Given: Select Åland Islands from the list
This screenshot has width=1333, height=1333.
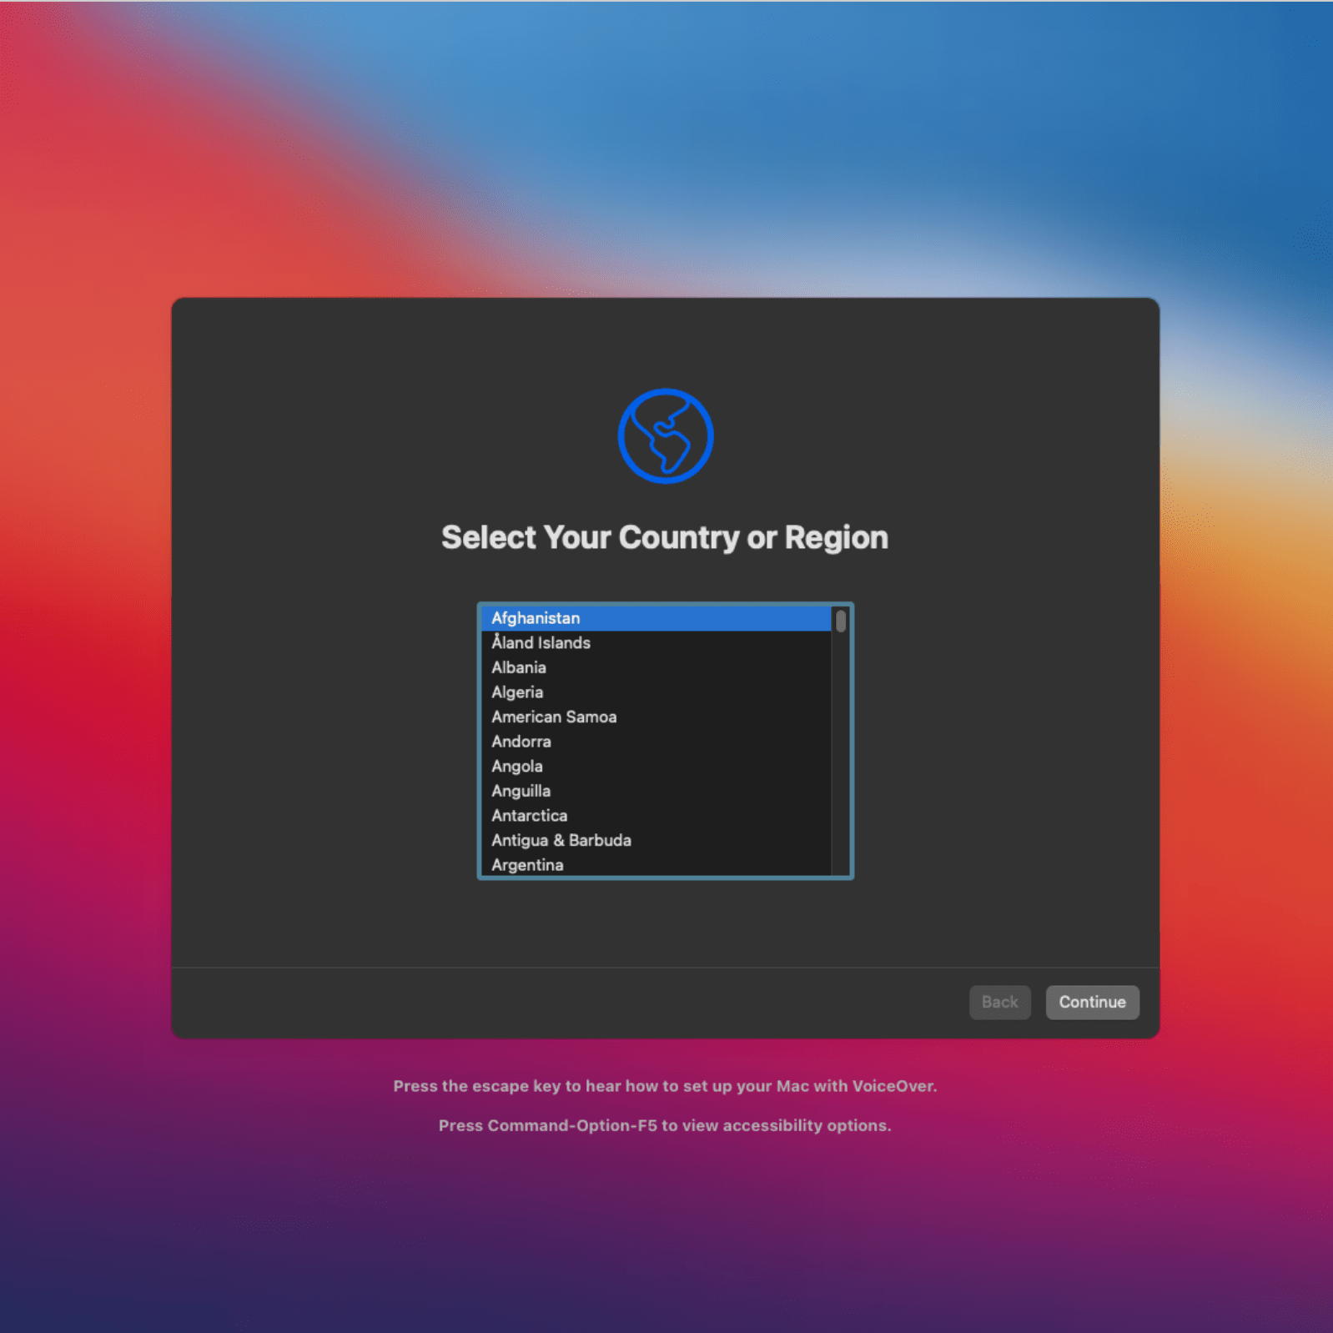Looking at the screenshot, I should [541, 643].
